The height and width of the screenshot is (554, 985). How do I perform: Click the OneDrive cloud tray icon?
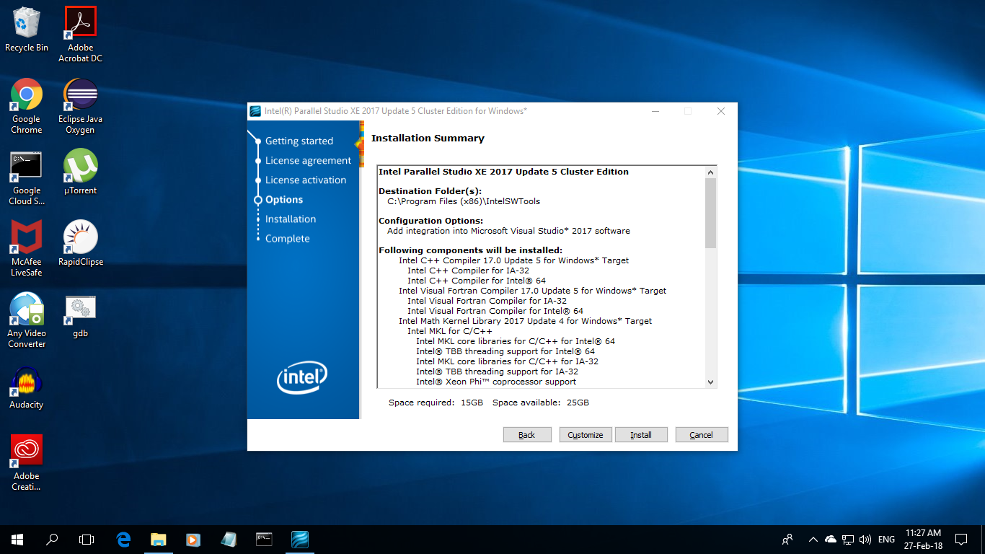pyautogui.click(x=831, y=539)
